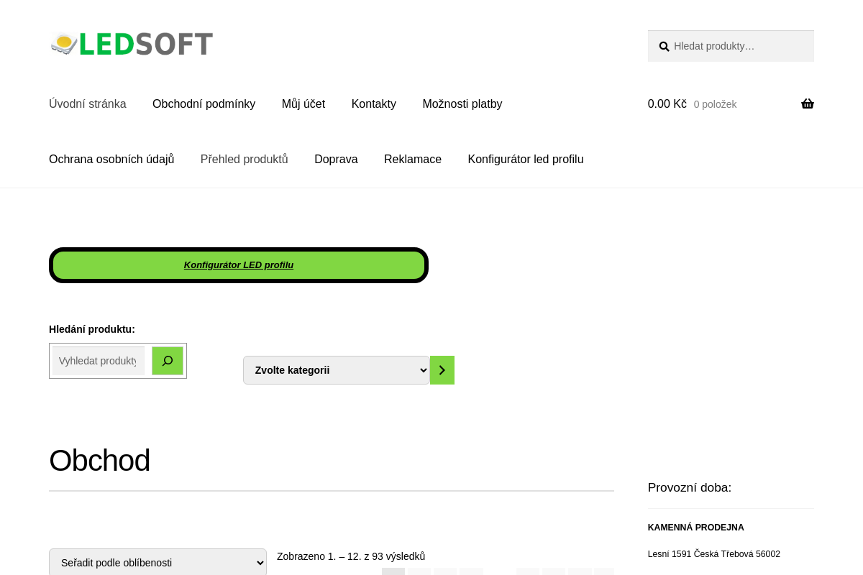Open Obchodní podmínky page

click(x=204, y=103)
